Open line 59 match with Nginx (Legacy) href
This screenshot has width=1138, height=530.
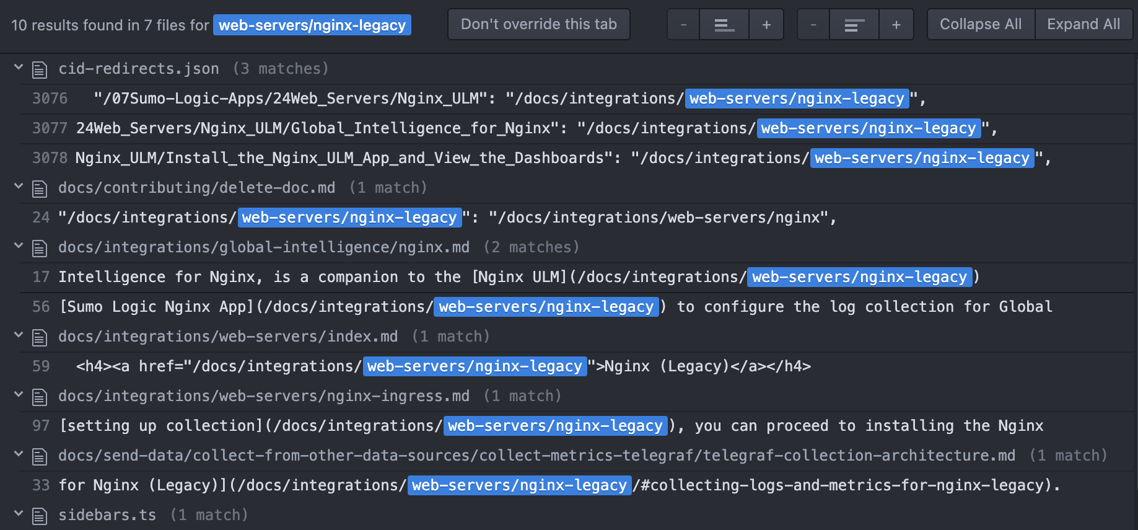click(x=434, y=366)
